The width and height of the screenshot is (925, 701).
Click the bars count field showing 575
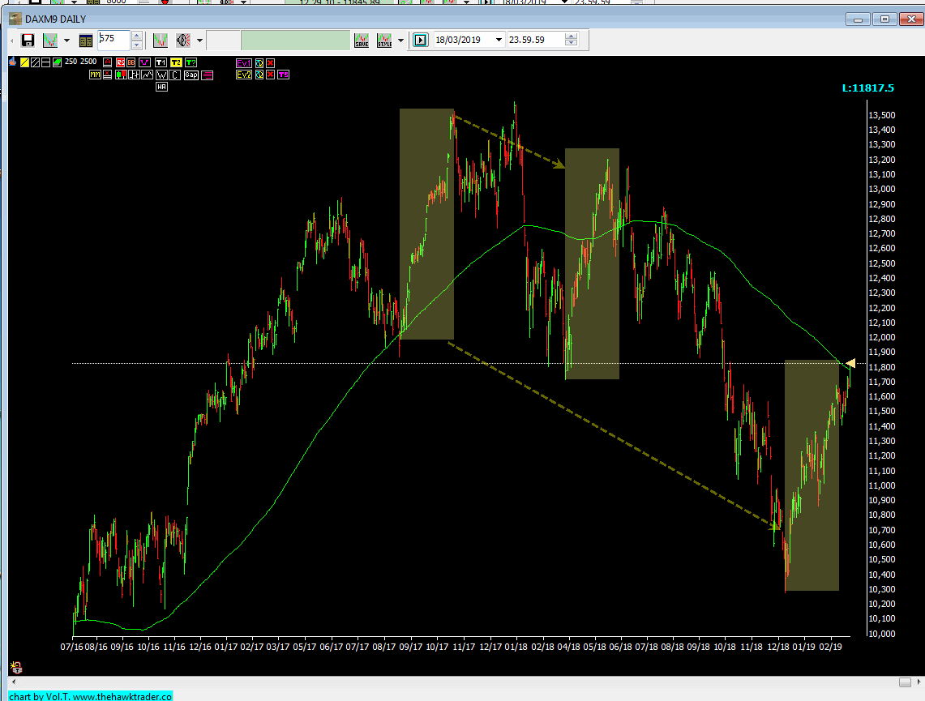(113, 40)
